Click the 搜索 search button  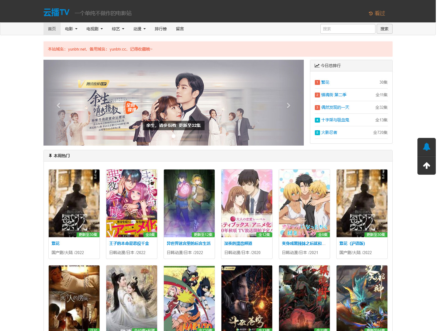point(384,29)
